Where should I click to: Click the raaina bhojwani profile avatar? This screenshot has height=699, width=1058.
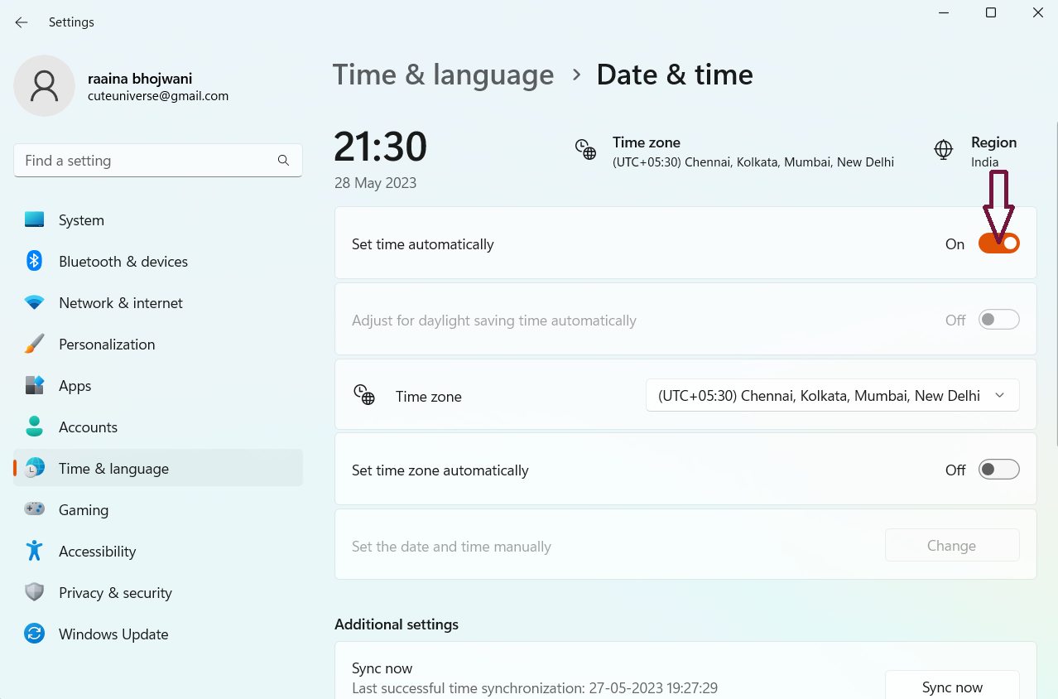point(44,86)
